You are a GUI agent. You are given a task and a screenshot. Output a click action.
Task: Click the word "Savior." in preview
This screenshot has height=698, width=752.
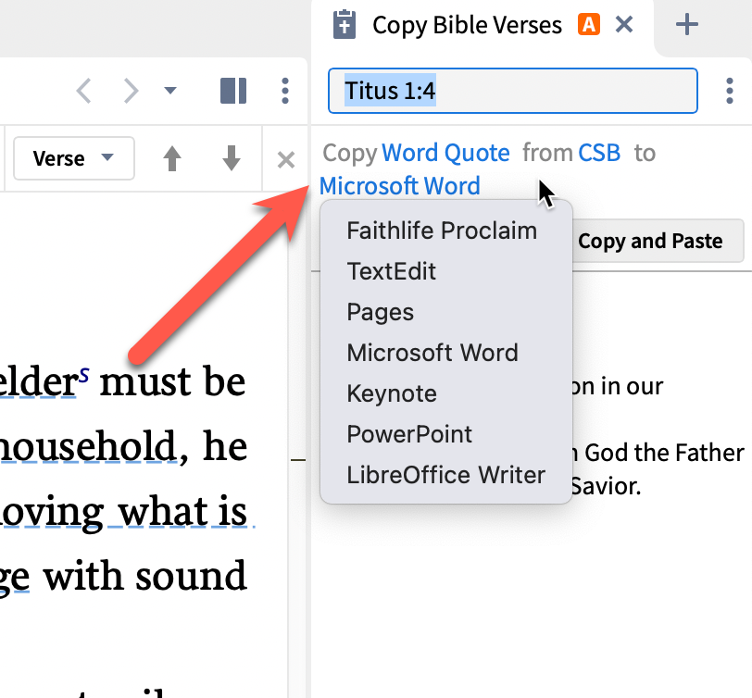click(606, 486)
